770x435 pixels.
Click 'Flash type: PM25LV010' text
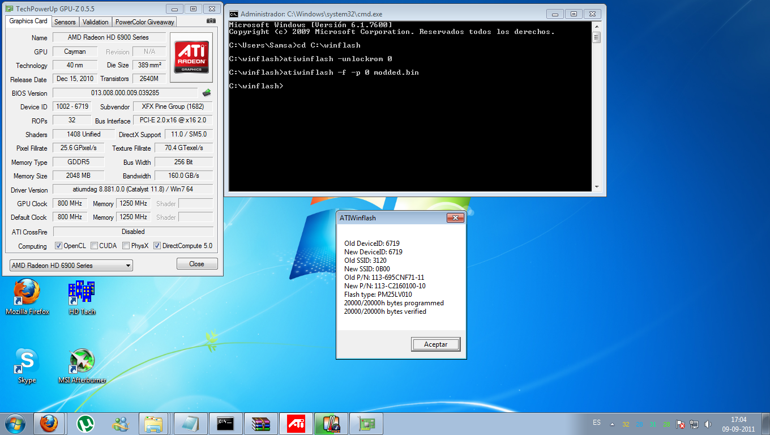[378, 295]
